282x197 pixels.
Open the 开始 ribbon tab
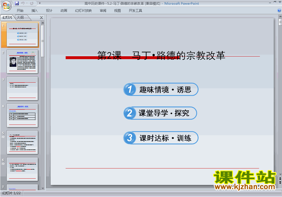pyautogui.click(x=20, y=11)
